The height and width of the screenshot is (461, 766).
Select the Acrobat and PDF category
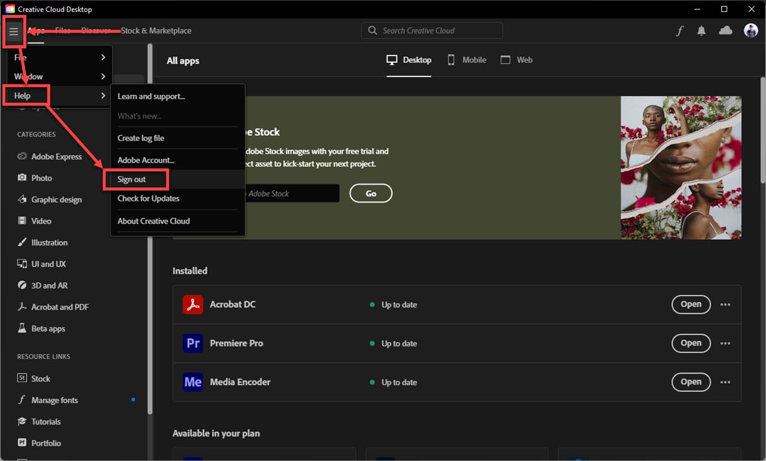pyautogui.click(x=53, y=307)
